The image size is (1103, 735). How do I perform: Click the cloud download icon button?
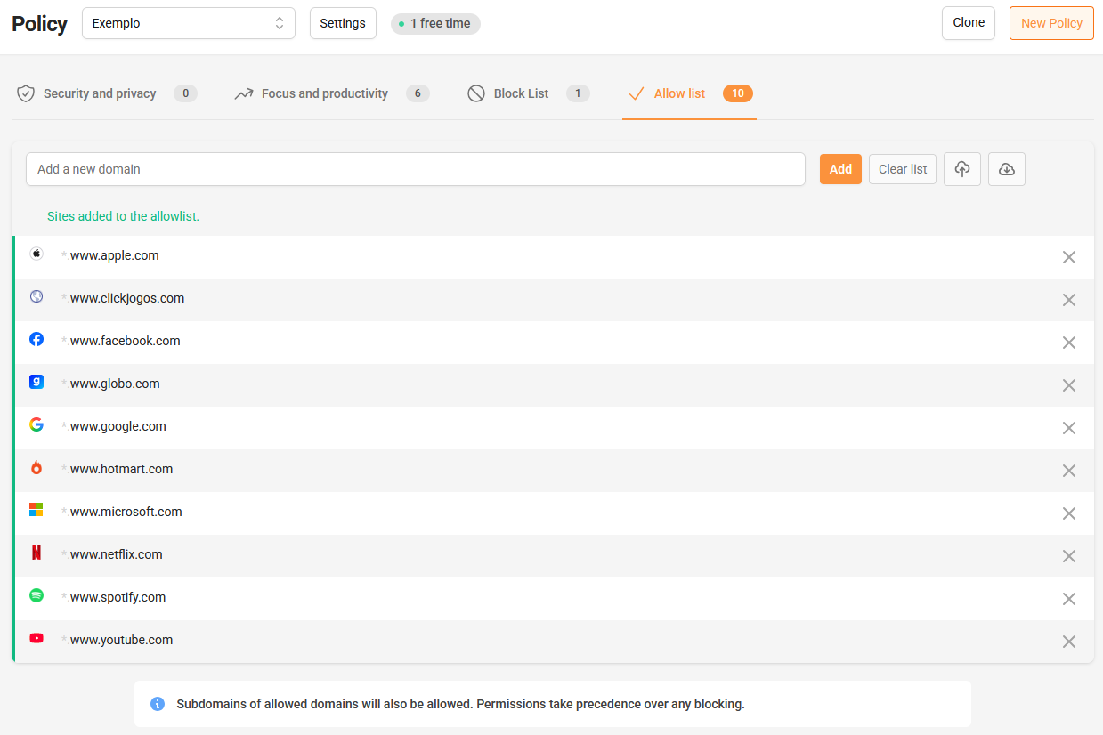point(1006,169)
